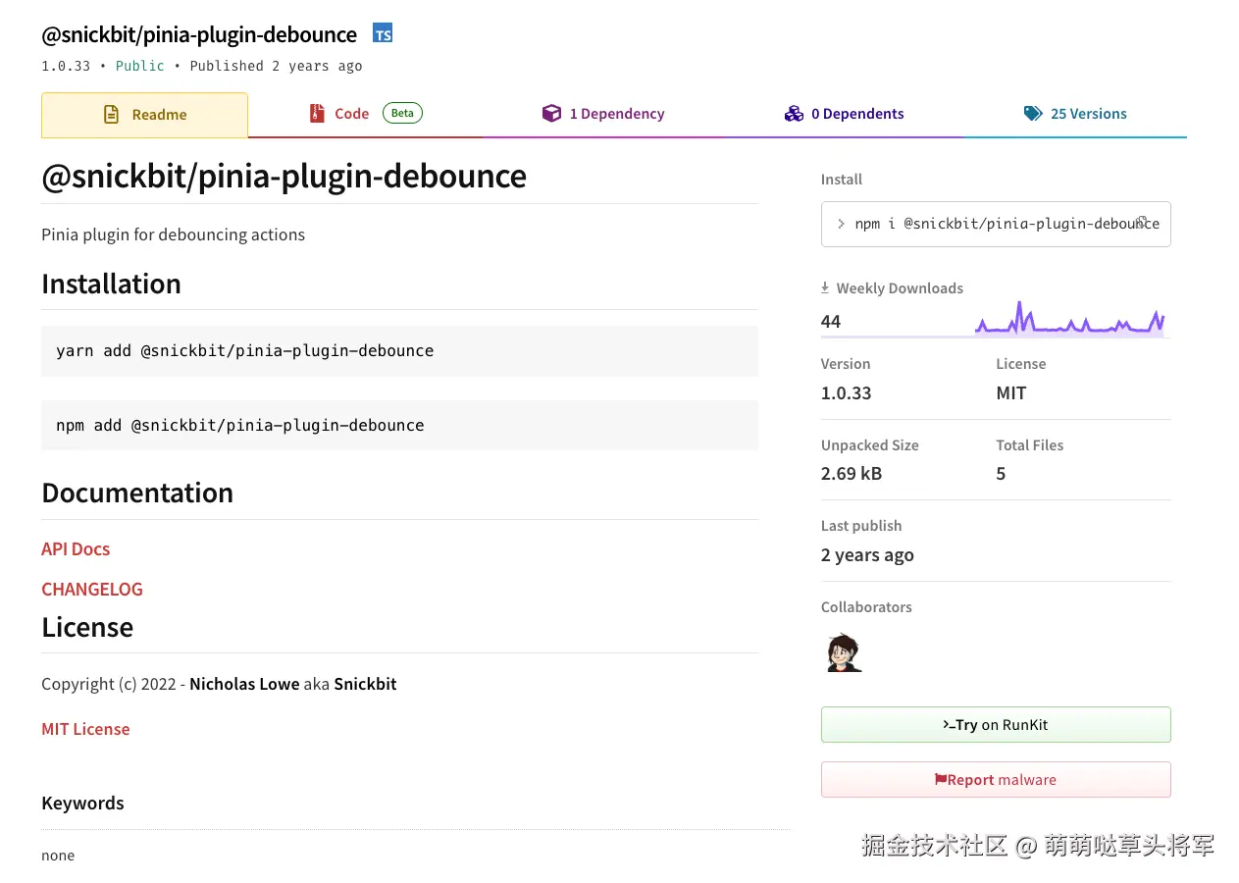The height and width of the screenshot is (883, 1239).
Task: Copy the npm install command using the copy icon
Action: 1141,224
